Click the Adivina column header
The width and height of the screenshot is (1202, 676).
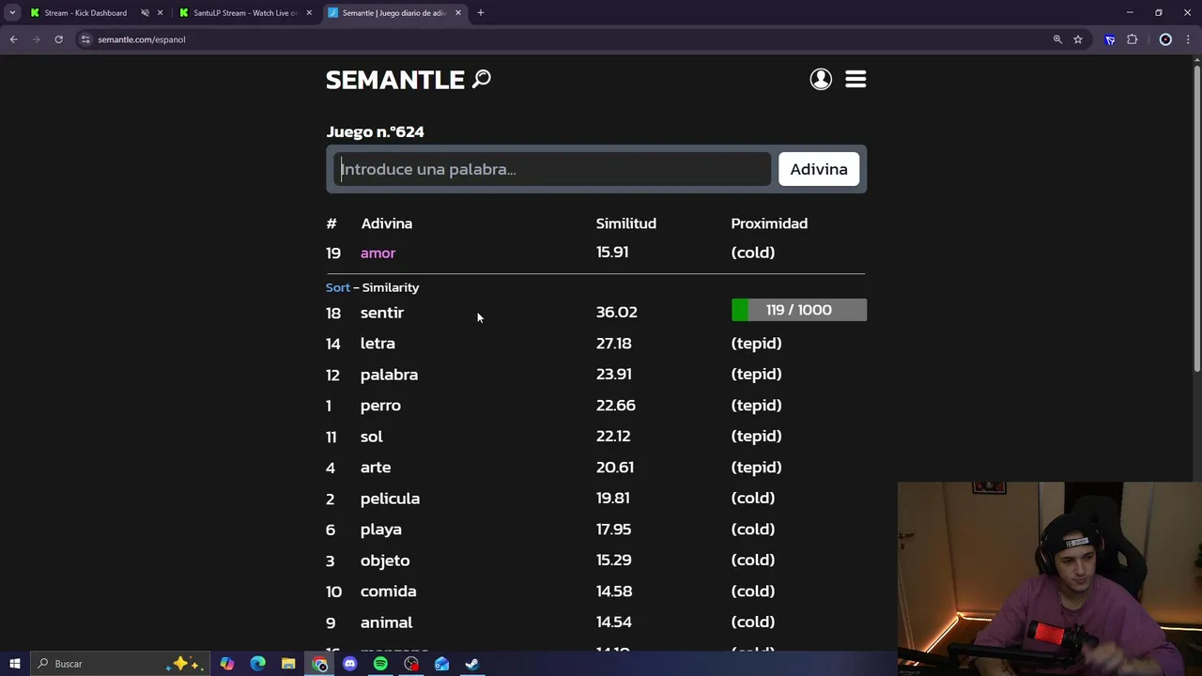pyautogui.click(x=387, y=223)
